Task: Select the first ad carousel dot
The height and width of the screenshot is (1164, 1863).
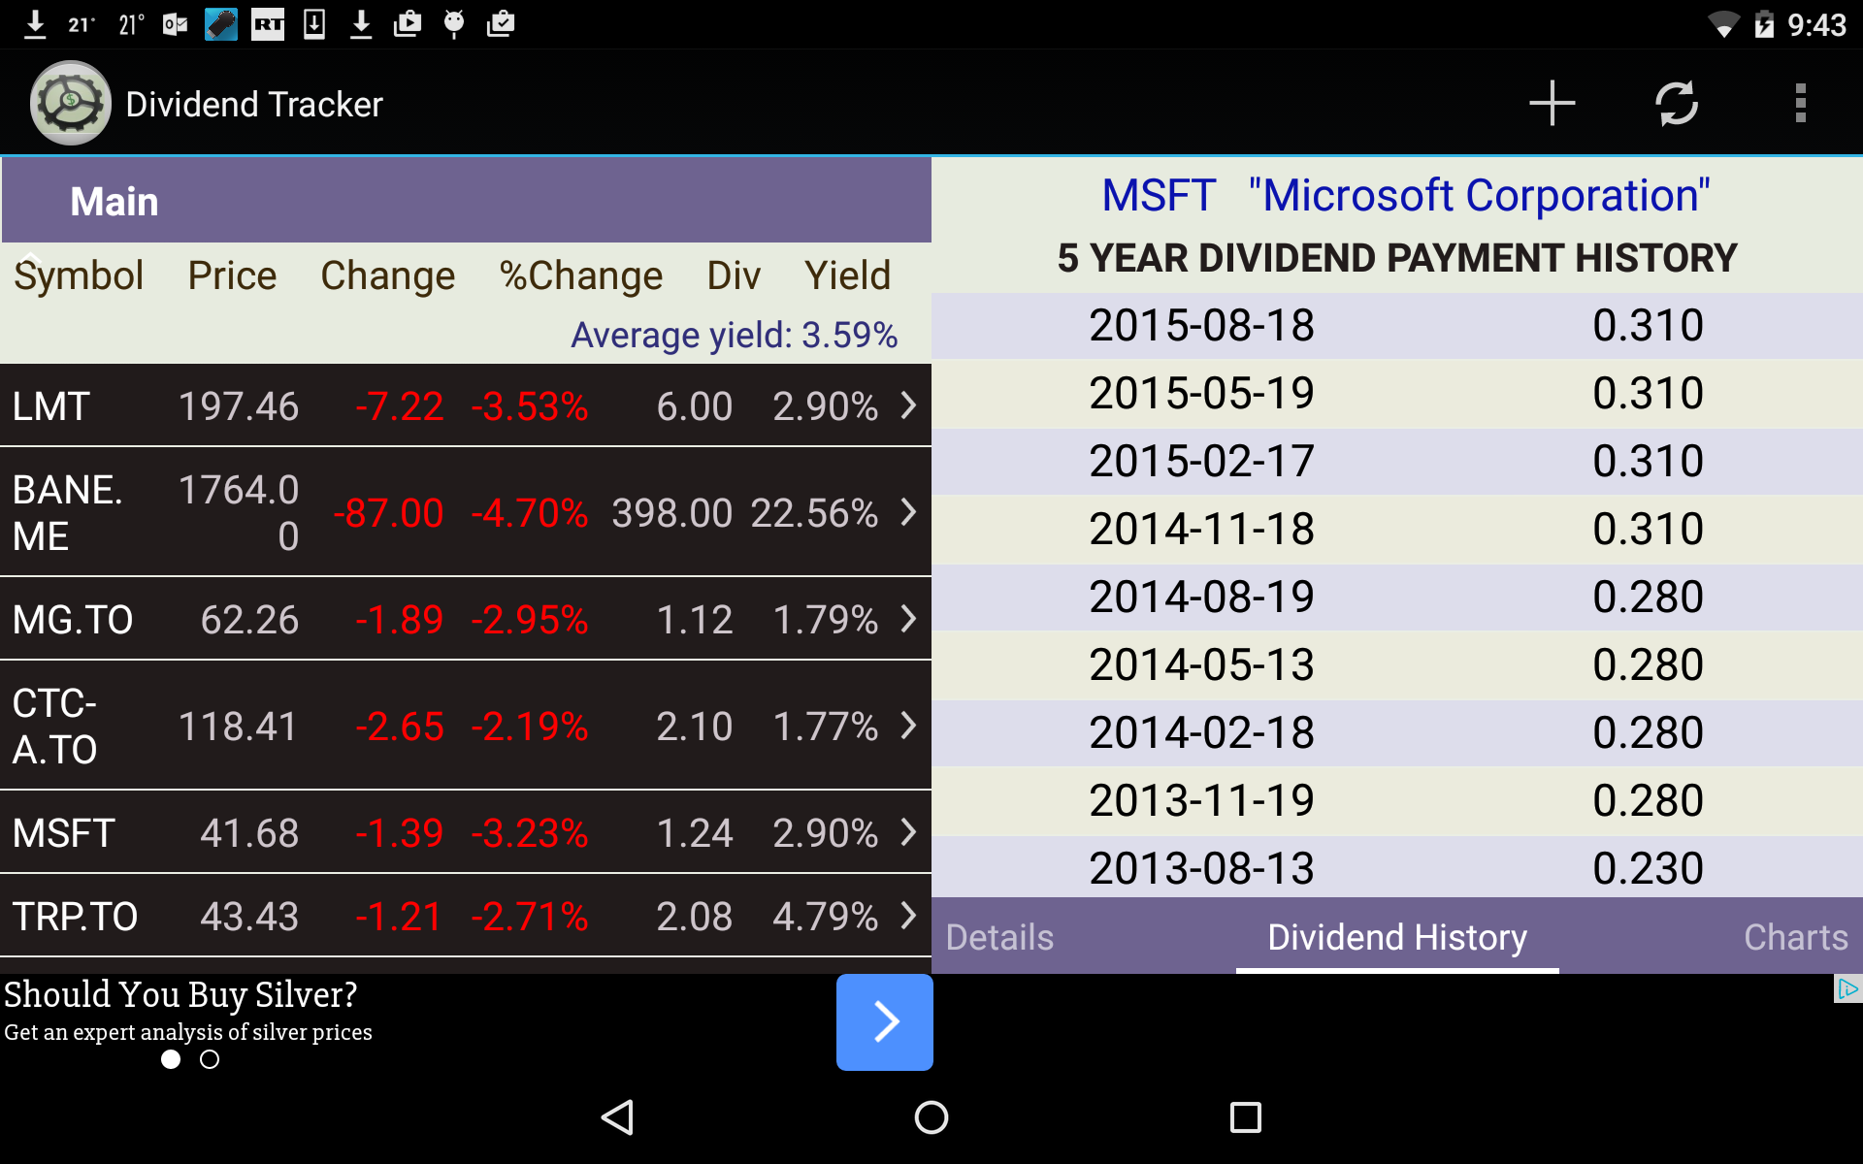Action: (x=171, y=1060)
